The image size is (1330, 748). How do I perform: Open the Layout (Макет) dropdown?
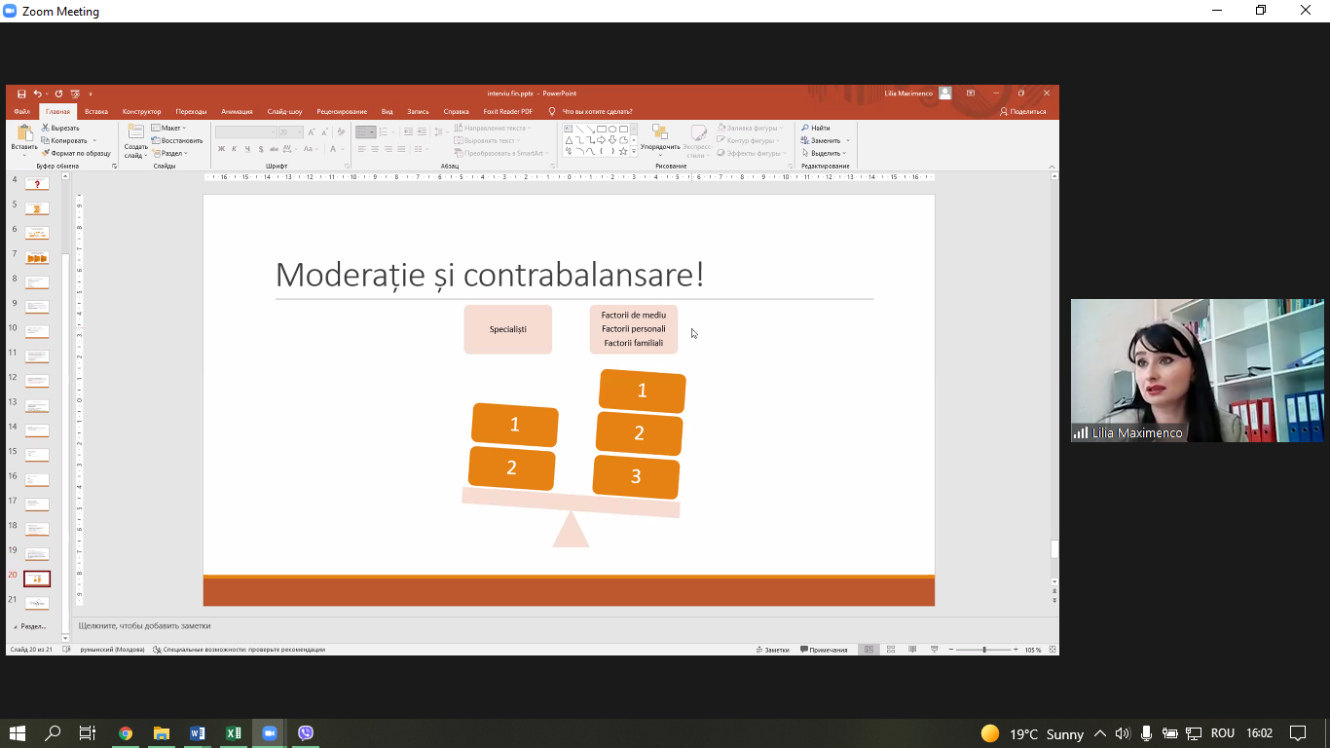click(169, 128)
